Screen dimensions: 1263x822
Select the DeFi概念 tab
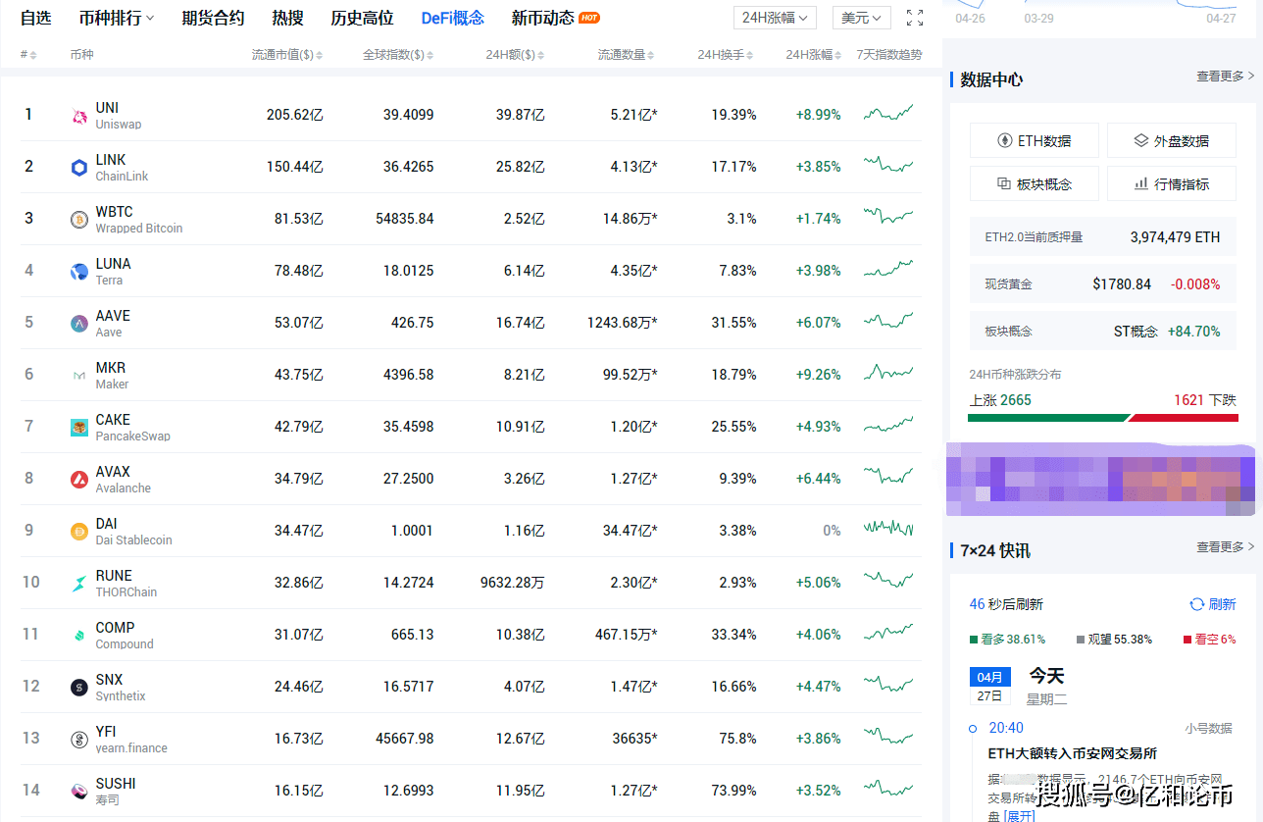(452, 18)
